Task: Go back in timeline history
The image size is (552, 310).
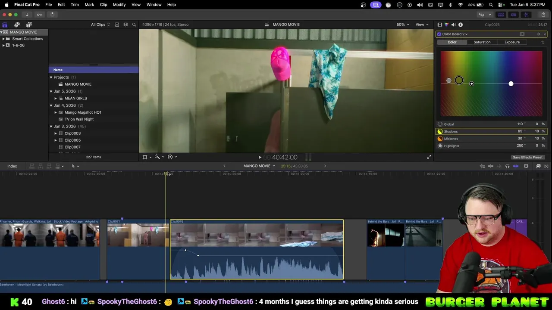Action: pyautogui.click(x=224, y=166)
